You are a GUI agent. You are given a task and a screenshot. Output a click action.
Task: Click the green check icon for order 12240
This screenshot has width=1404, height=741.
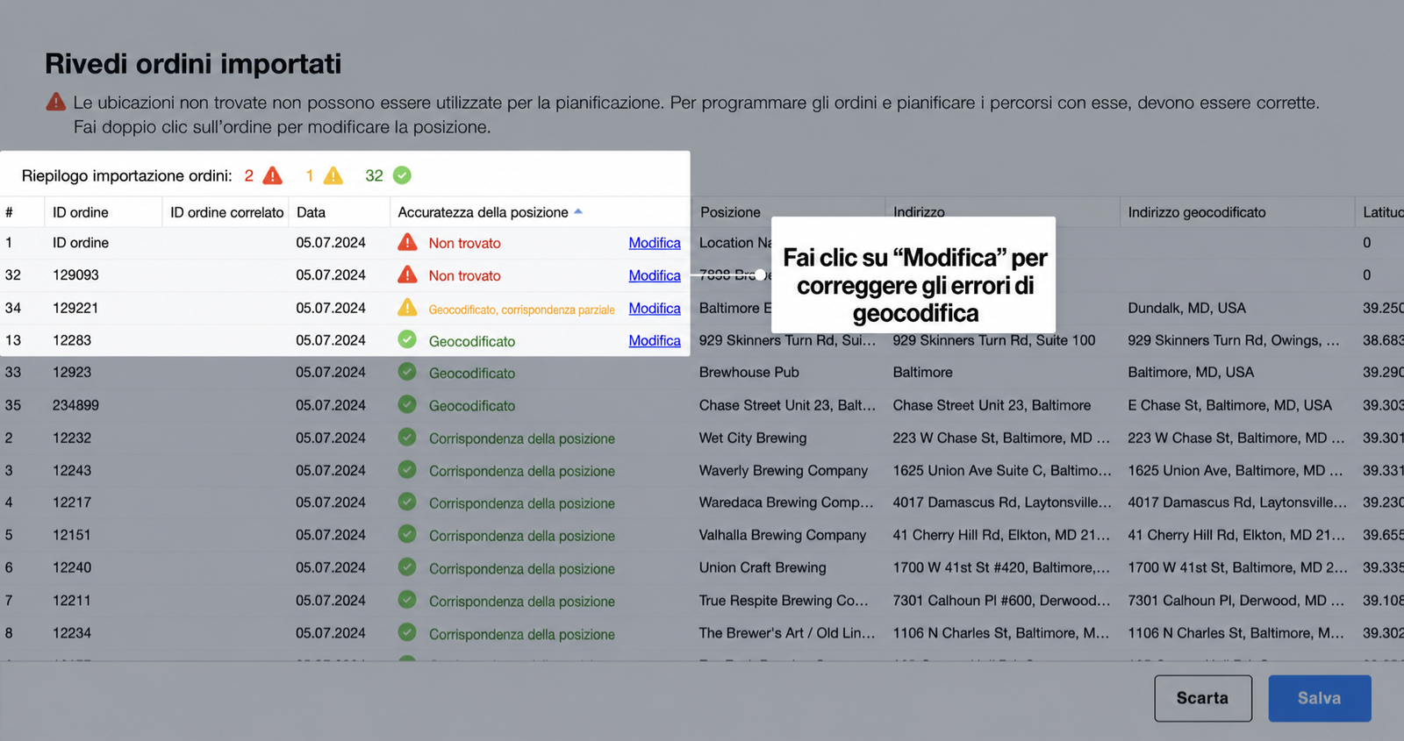(407, 566)
